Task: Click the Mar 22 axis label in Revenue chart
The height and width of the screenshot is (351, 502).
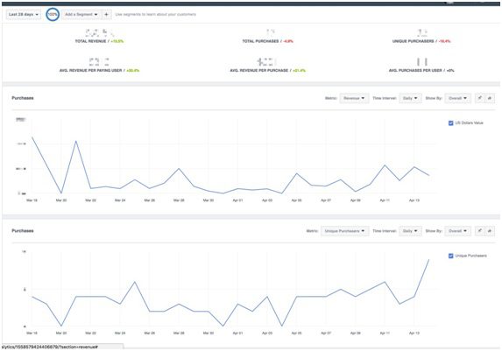Action: tap(90, 200)
